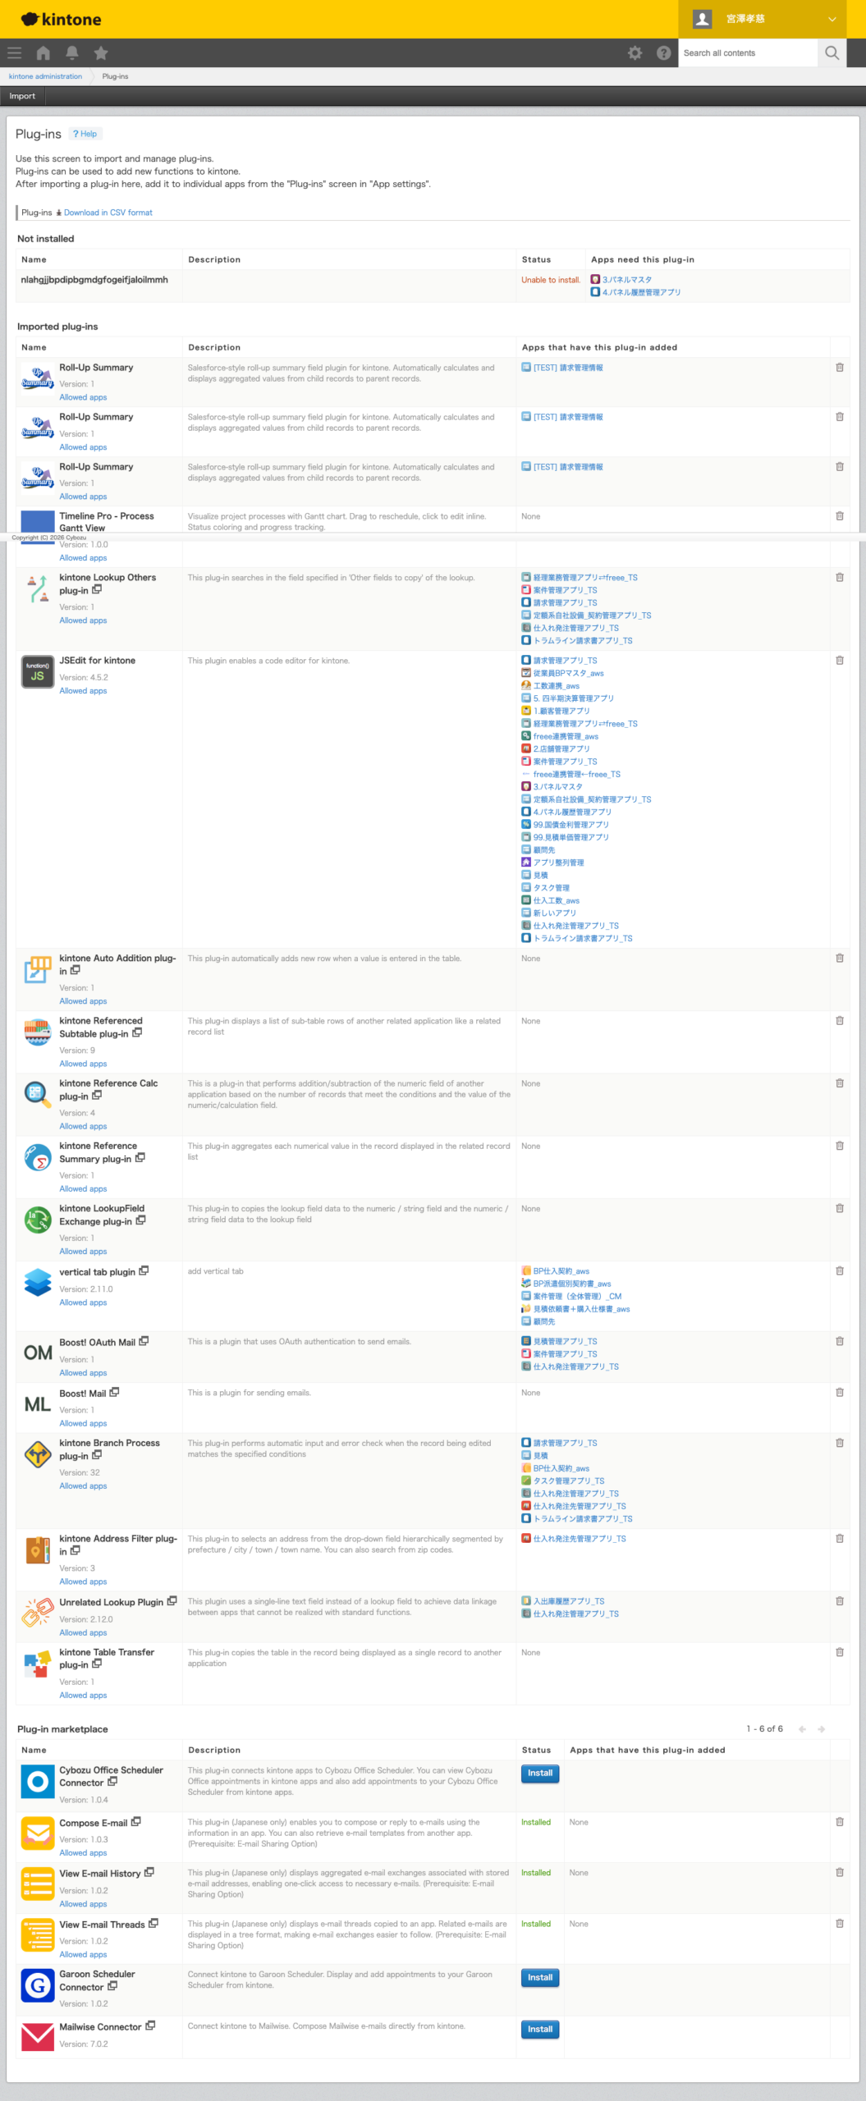Open the Plug-ins Help link
This screenshot has height=2101, width=866.
coord(85,134)
